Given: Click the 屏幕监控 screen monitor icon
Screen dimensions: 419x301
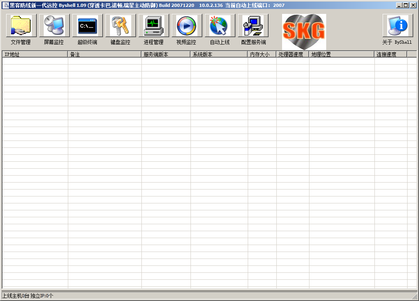Looking at the screenshot, I should pos(54,26).
